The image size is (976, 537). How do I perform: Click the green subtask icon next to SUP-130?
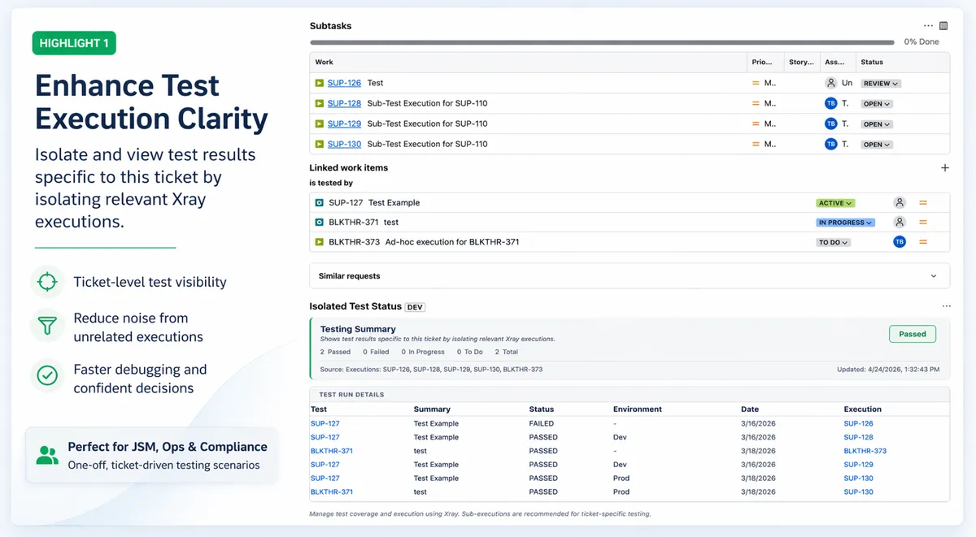(x=320, y=144)
